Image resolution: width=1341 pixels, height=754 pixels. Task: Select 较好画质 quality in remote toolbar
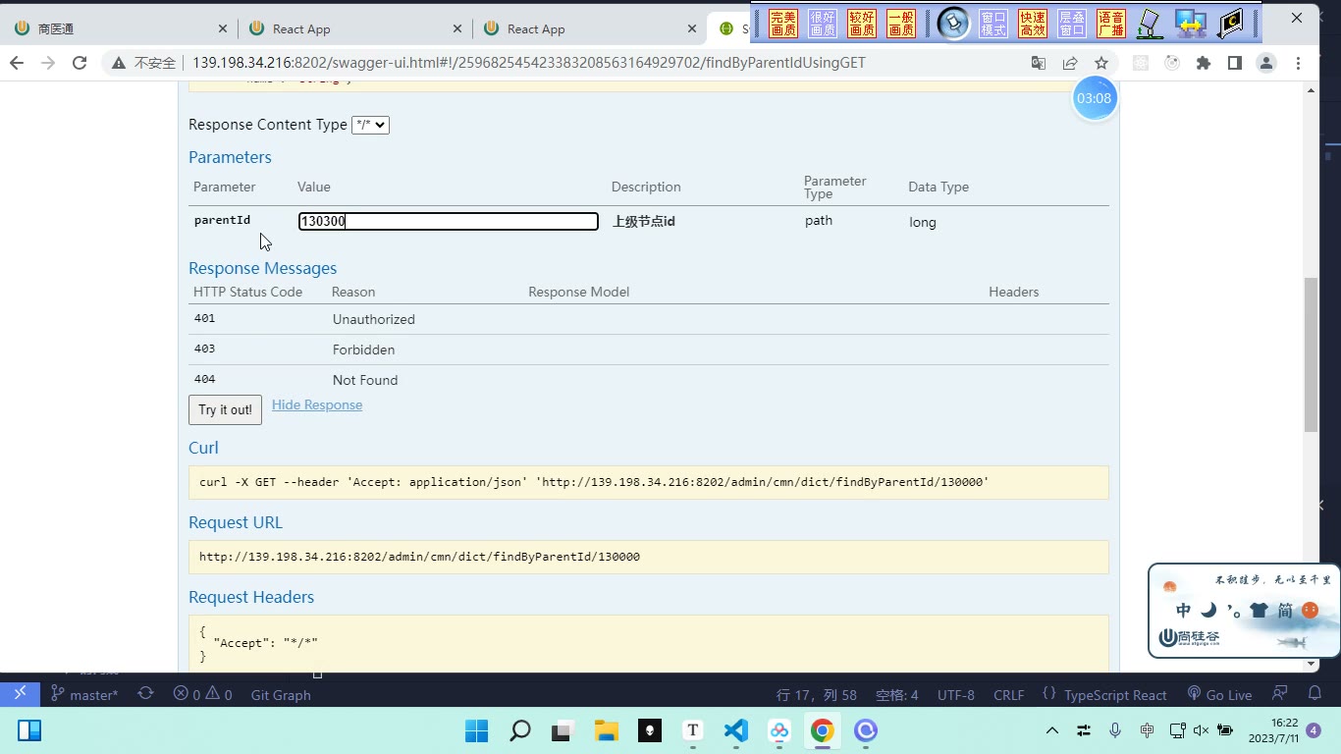pyautogui.click(x=862, y=24)
